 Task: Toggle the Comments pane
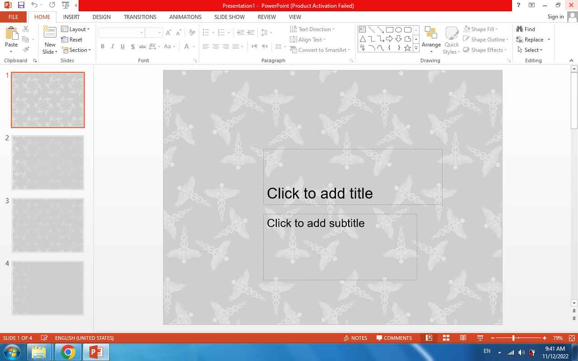(393, 338)
